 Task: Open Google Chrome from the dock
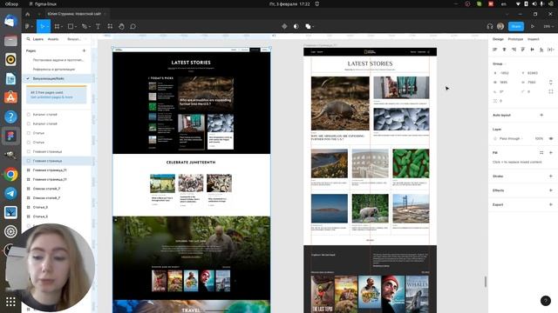point(10,174)
